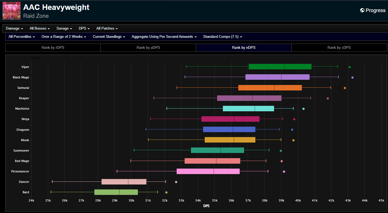Open the Savage difficulty dropdown
This screenshot has width=388, height=213.
pyautogui.click(x=64, y=29)
